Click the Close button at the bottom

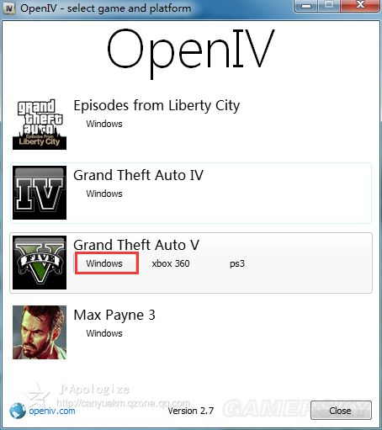click(x=341, y=411)
